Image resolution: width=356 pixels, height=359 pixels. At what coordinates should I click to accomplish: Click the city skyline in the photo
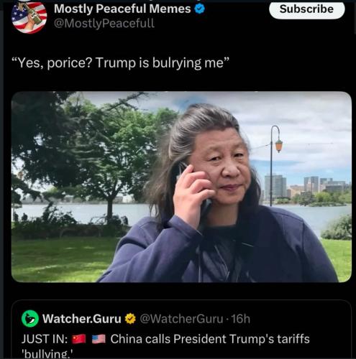click(x=307, y=187)
